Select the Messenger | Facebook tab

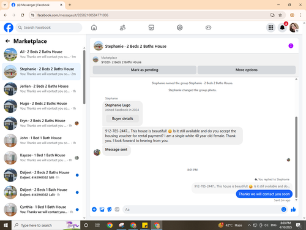[x=37, y=5]
